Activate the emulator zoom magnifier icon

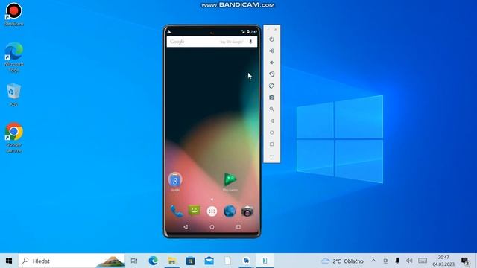[x=271, y=109]
